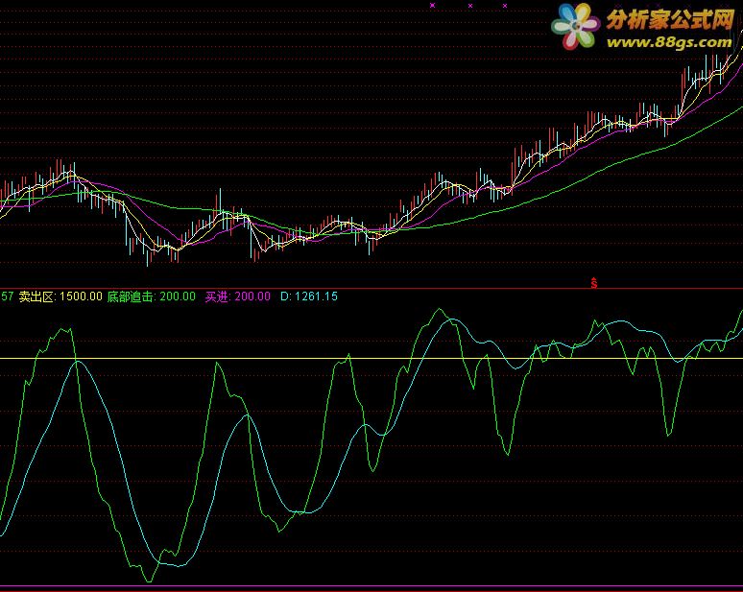Click the red S signal marker
Screen dimensions: 743x592
pyautogui.click(x=594, y=283)
